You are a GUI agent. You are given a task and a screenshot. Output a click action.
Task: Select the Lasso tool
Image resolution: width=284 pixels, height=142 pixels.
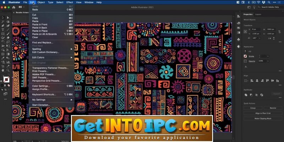tap(8, 22)
